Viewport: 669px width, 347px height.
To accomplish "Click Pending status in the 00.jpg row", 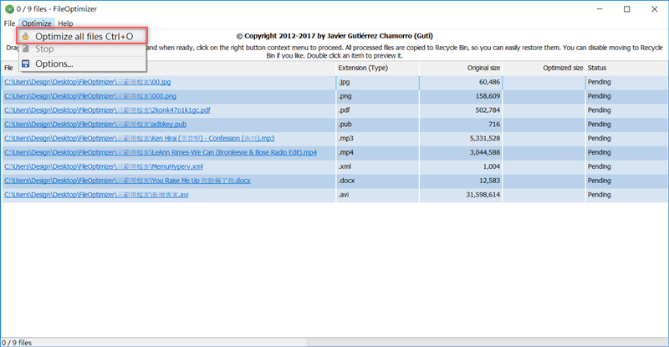I will (599, 82).
